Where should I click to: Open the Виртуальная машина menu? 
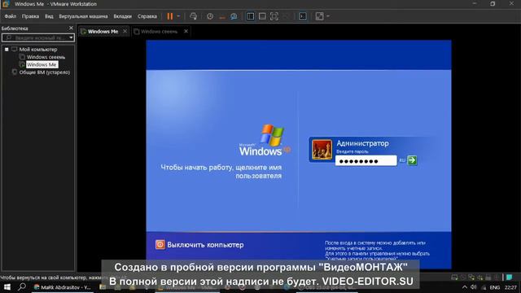[83, 16]
